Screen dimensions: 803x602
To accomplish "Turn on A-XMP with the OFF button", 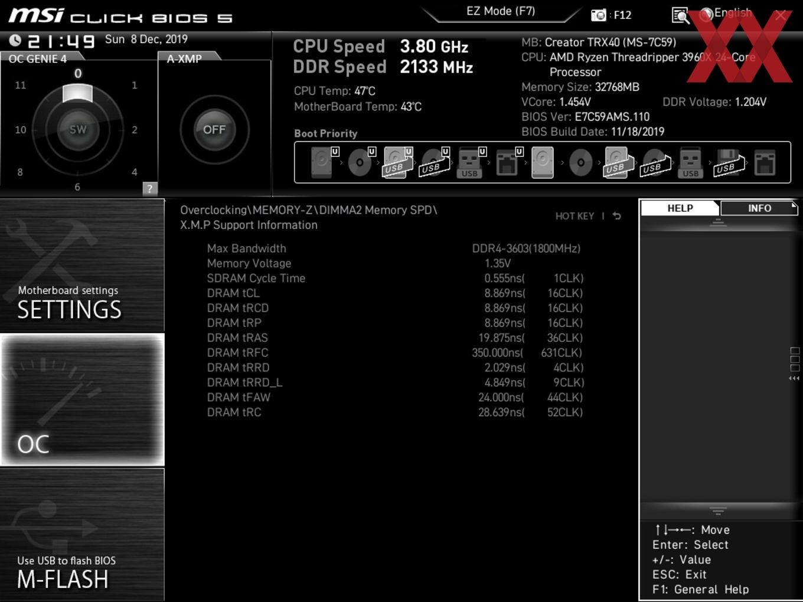I will pos(214,129).
